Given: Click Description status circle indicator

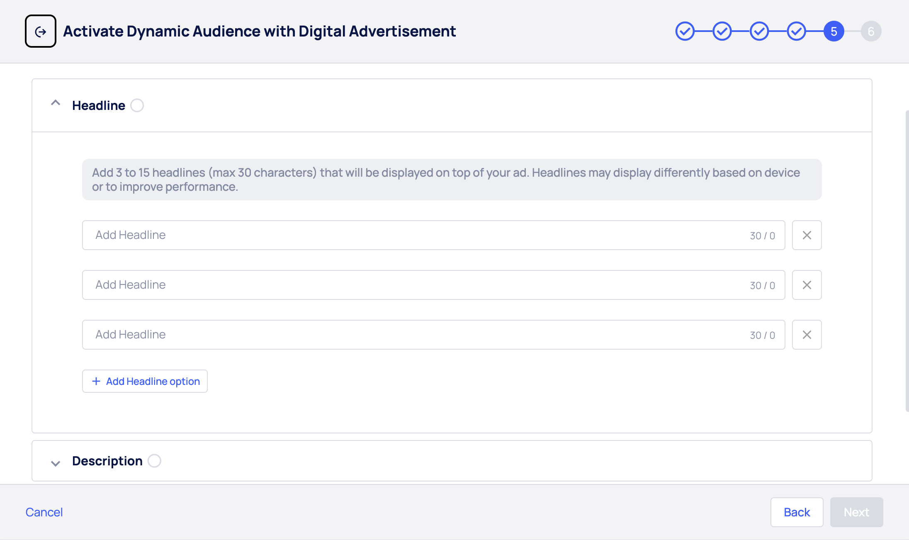Looking at the screenshot, I should click(x=154, y=461).
